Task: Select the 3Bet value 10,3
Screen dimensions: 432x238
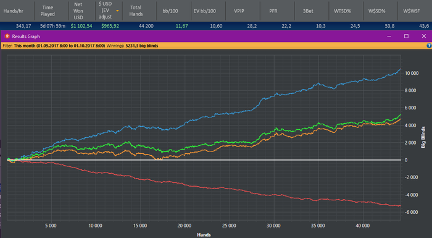Action: pyautogui.click(x=321, y=26)
